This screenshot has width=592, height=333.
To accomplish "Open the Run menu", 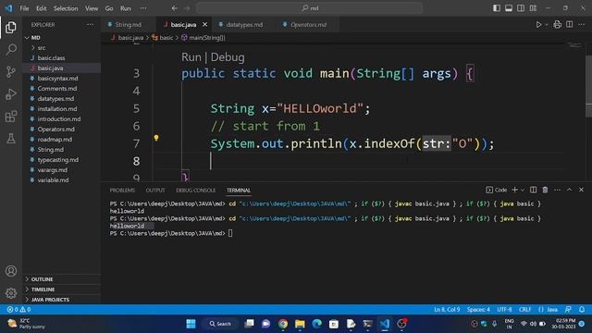I will (x=126, y=8).
